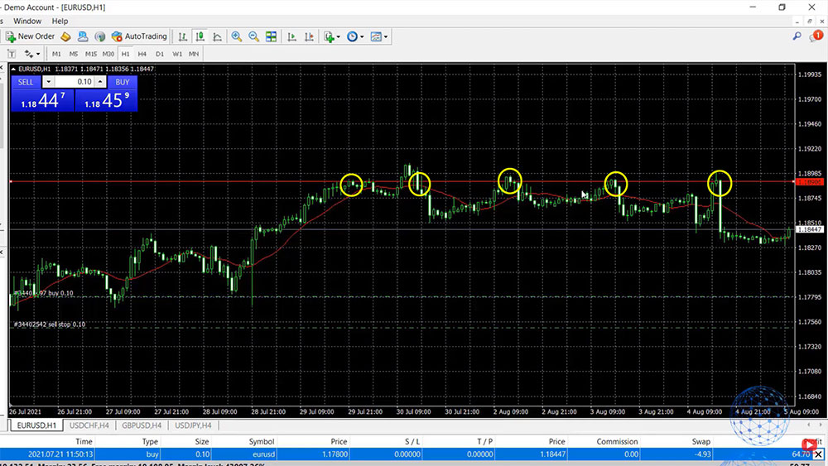Click the New Order button
This screenshot has width=828, height=466.
coord(31,36)
